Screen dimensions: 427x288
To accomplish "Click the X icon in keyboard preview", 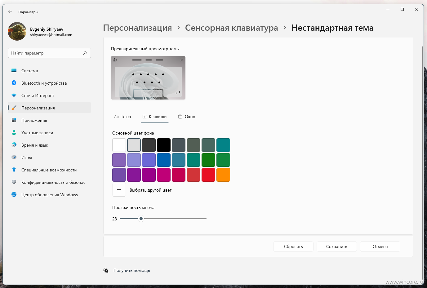I will pyautogui.click(x=181, y=60).
